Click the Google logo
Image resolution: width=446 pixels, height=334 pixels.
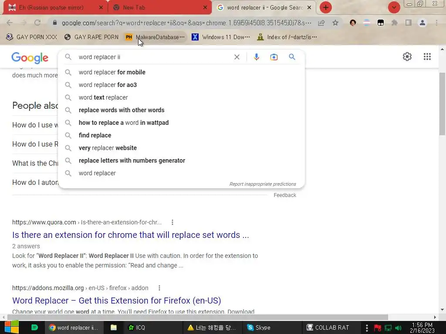tap(30, 58)
